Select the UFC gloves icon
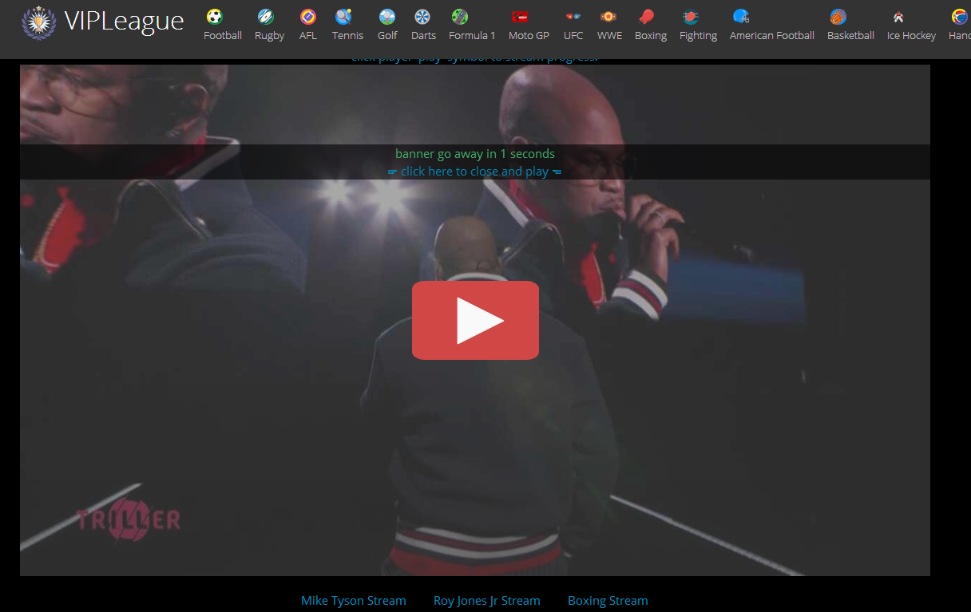This screenshot has width=971, height=612. tap(573, 17)
